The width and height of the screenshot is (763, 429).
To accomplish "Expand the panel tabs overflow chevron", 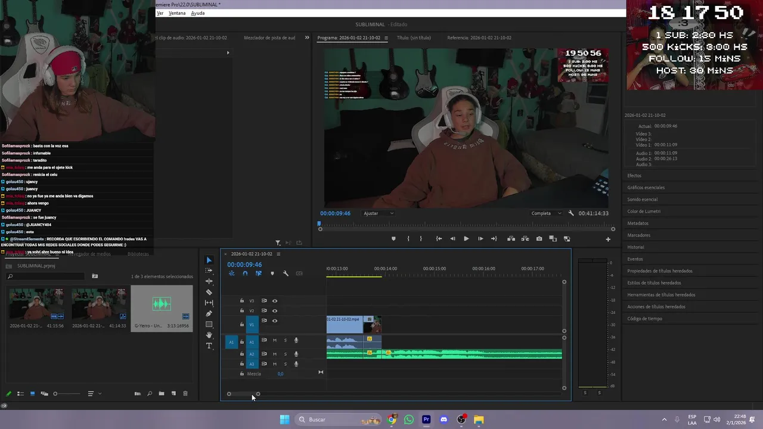I will [307, 38].
